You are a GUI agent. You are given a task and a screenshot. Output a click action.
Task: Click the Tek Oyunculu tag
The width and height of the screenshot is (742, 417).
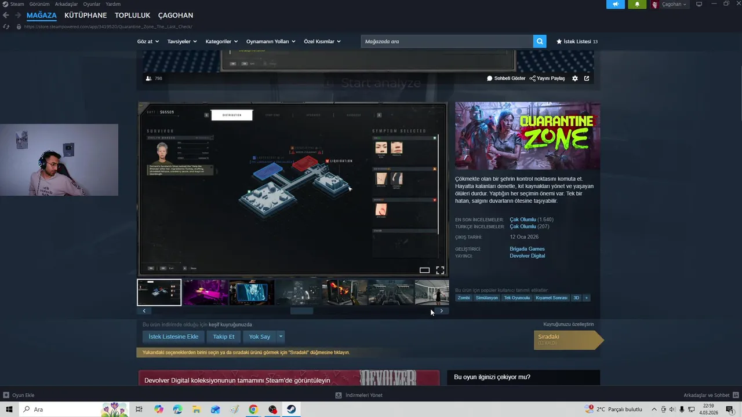[x=517, y=298]
